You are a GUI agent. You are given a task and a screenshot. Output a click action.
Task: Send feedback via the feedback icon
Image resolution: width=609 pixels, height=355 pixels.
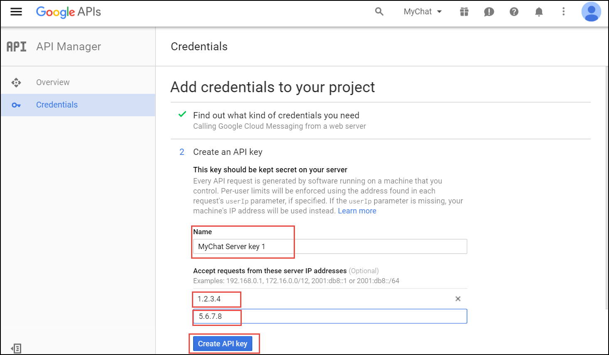coord(489,12)
